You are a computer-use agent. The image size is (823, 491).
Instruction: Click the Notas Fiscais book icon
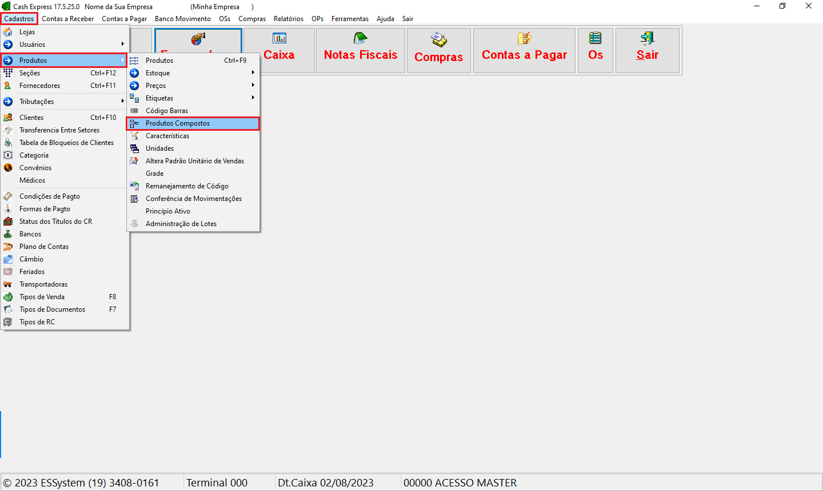(x=361, y=38)
